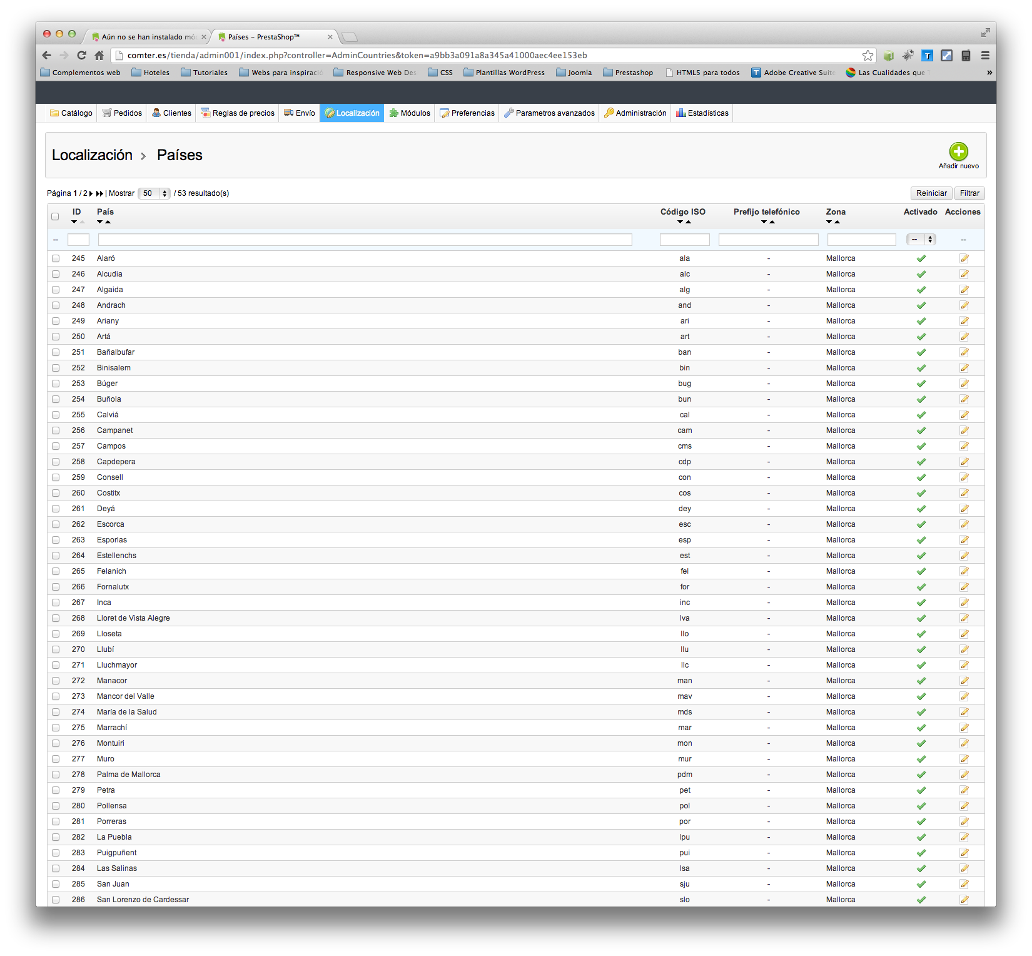Open the Estadísticas menu
Viewport: 1032px width, 956px height.
click(702, 113)
